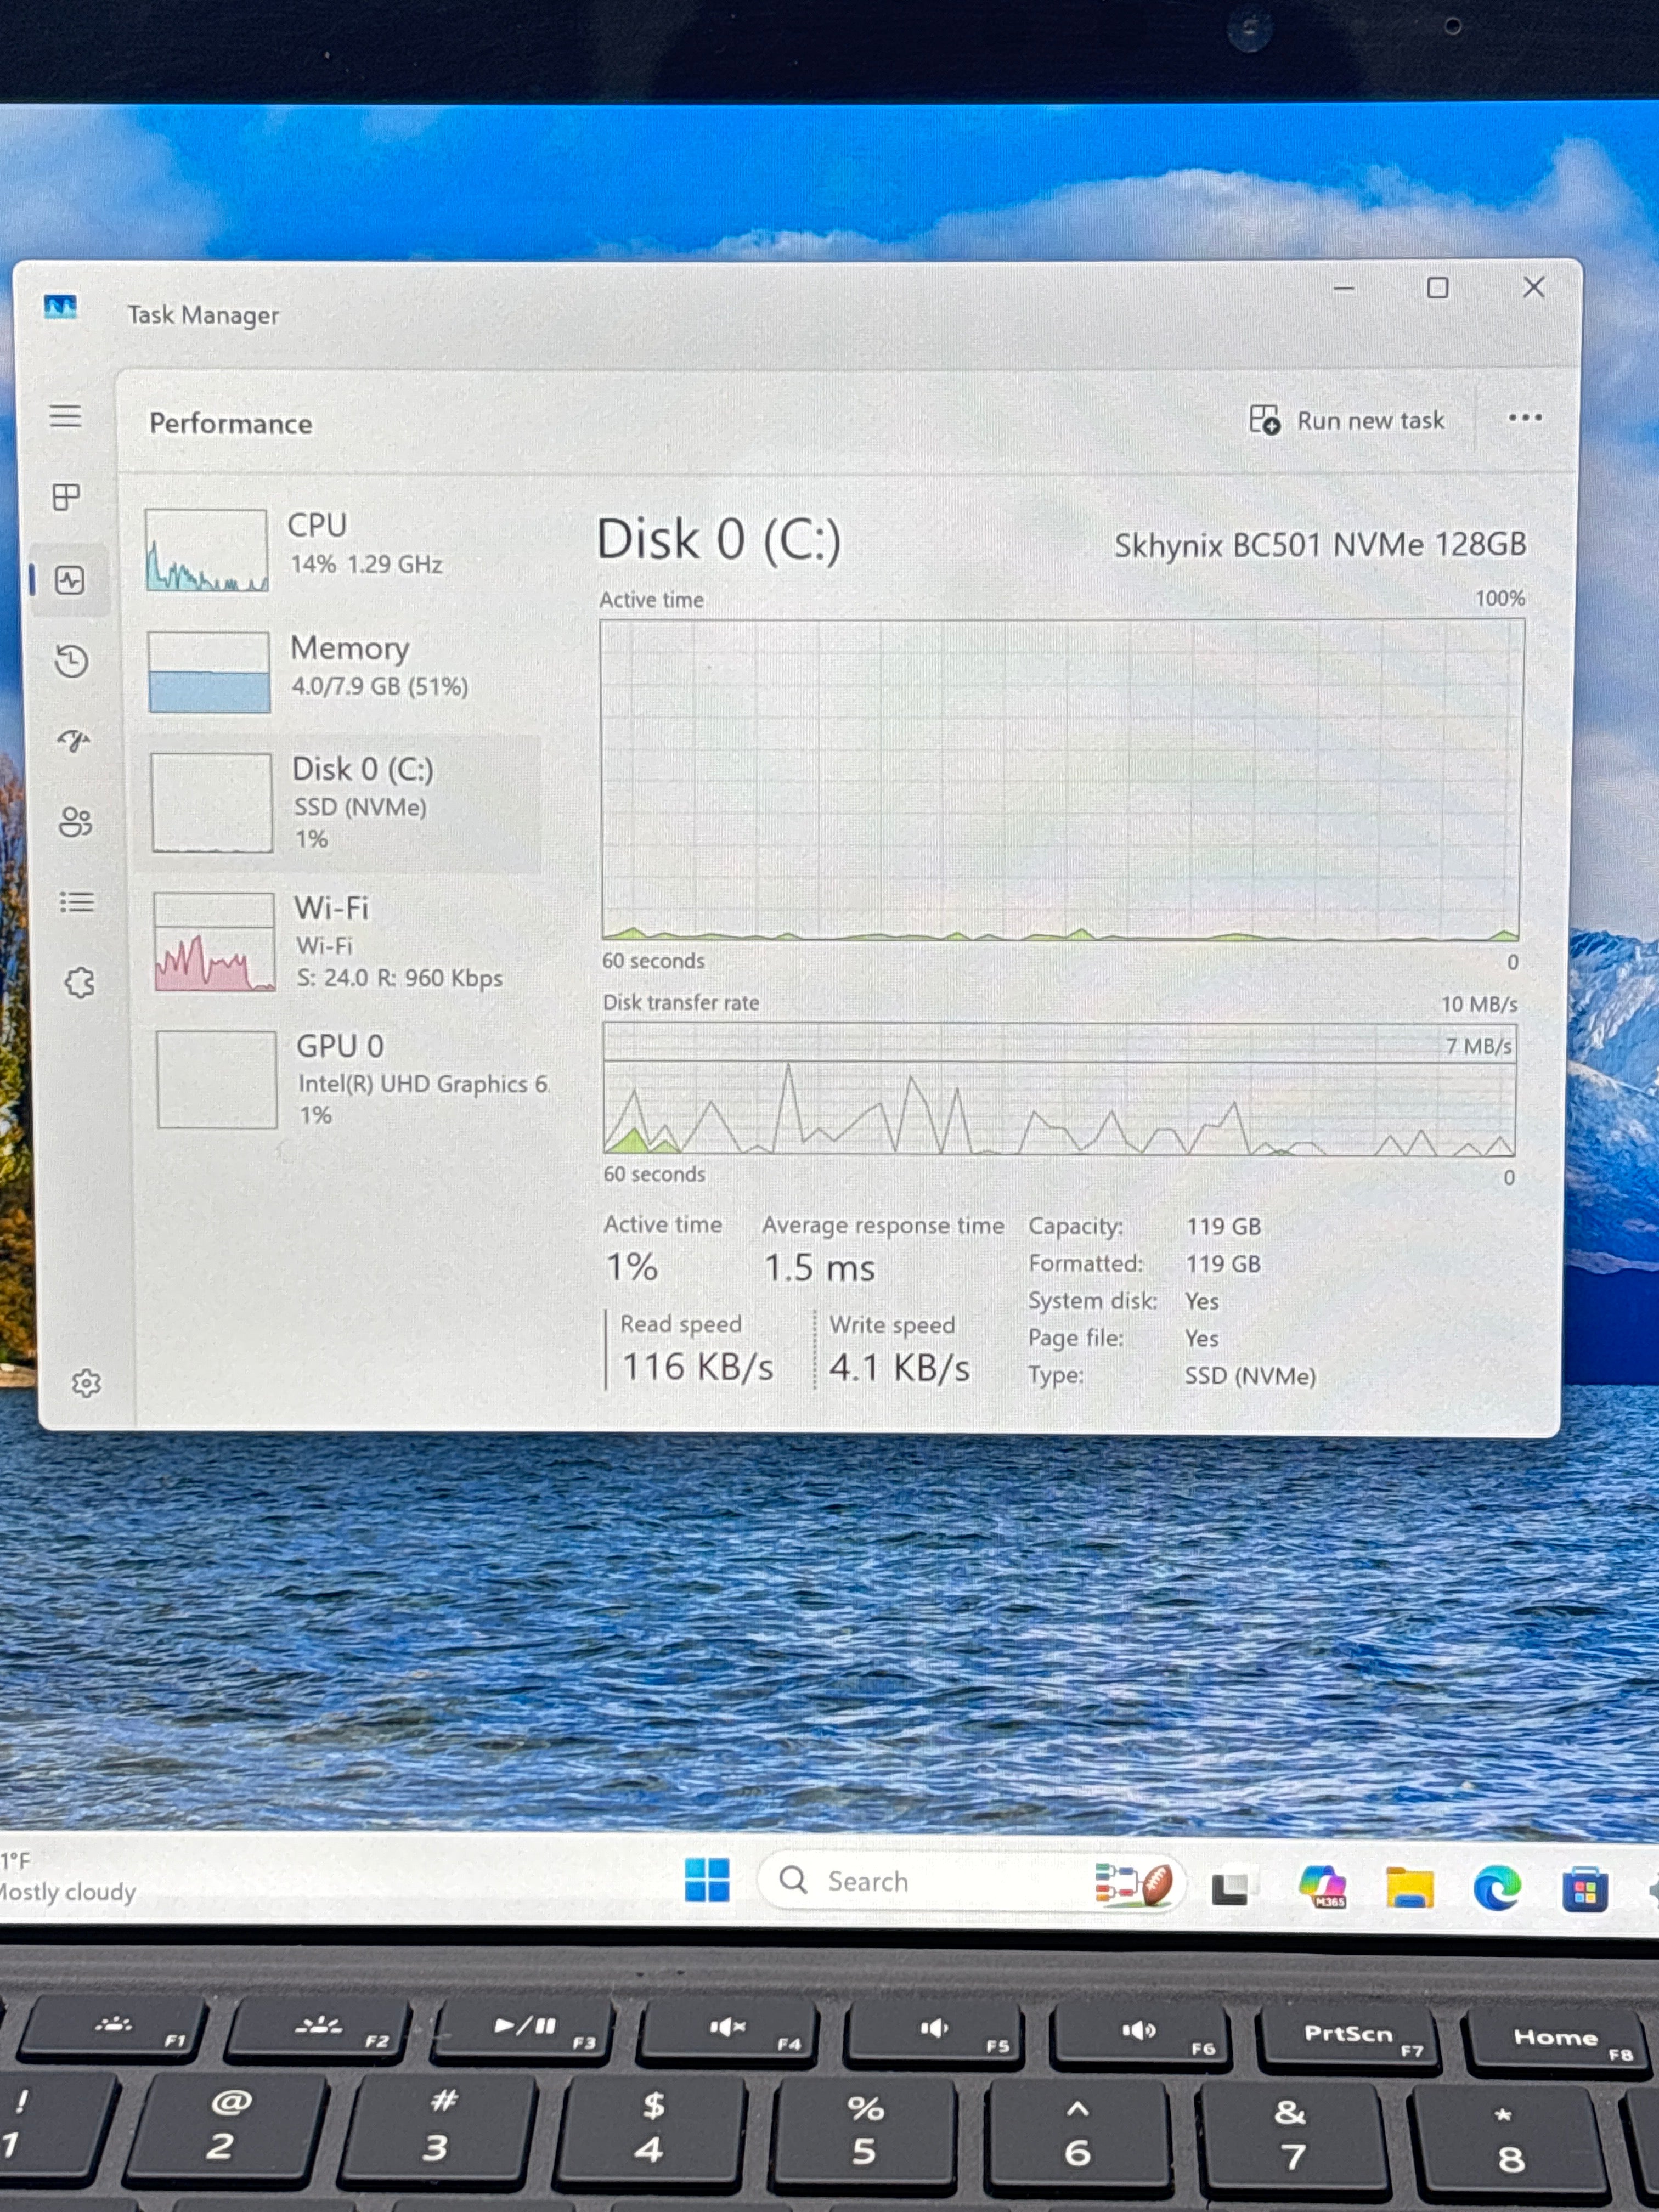Close the Task Manager window
The height and width of the screenshot is (2212, 1659).
tap(1534, 288)
